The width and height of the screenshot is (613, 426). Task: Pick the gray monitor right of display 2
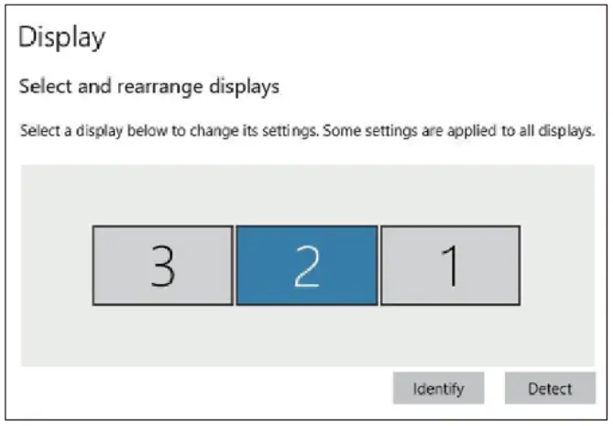[x=450, y=266]
